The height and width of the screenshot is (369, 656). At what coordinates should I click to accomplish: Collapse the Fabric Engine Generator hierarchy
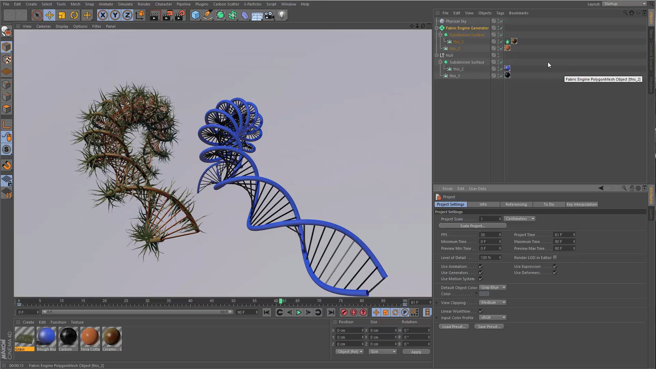click(x=437, y=28)
